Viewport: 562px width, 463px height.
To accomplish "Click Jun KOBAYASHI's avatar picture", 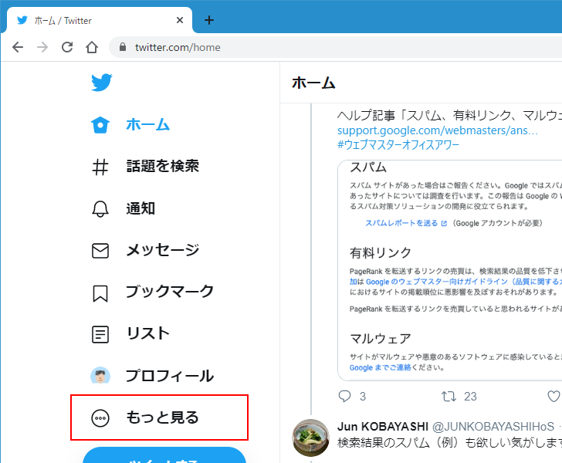I will tap(311, 438).
